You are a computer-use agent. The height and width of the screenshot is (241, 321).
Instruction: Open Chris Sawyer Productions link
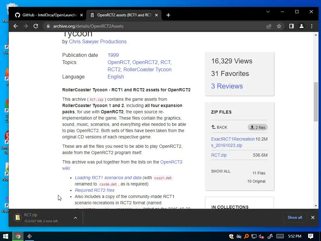coord(98,41)
